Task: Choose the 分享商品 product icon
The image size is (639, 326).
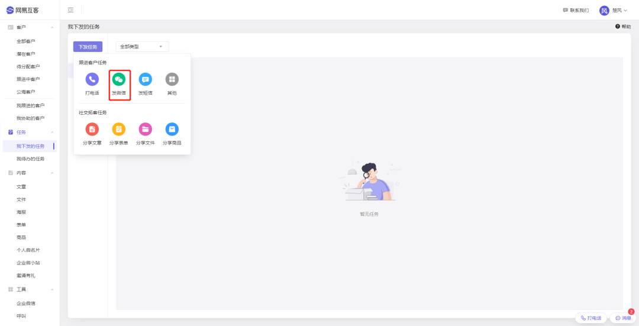Action: pos(172,129)
